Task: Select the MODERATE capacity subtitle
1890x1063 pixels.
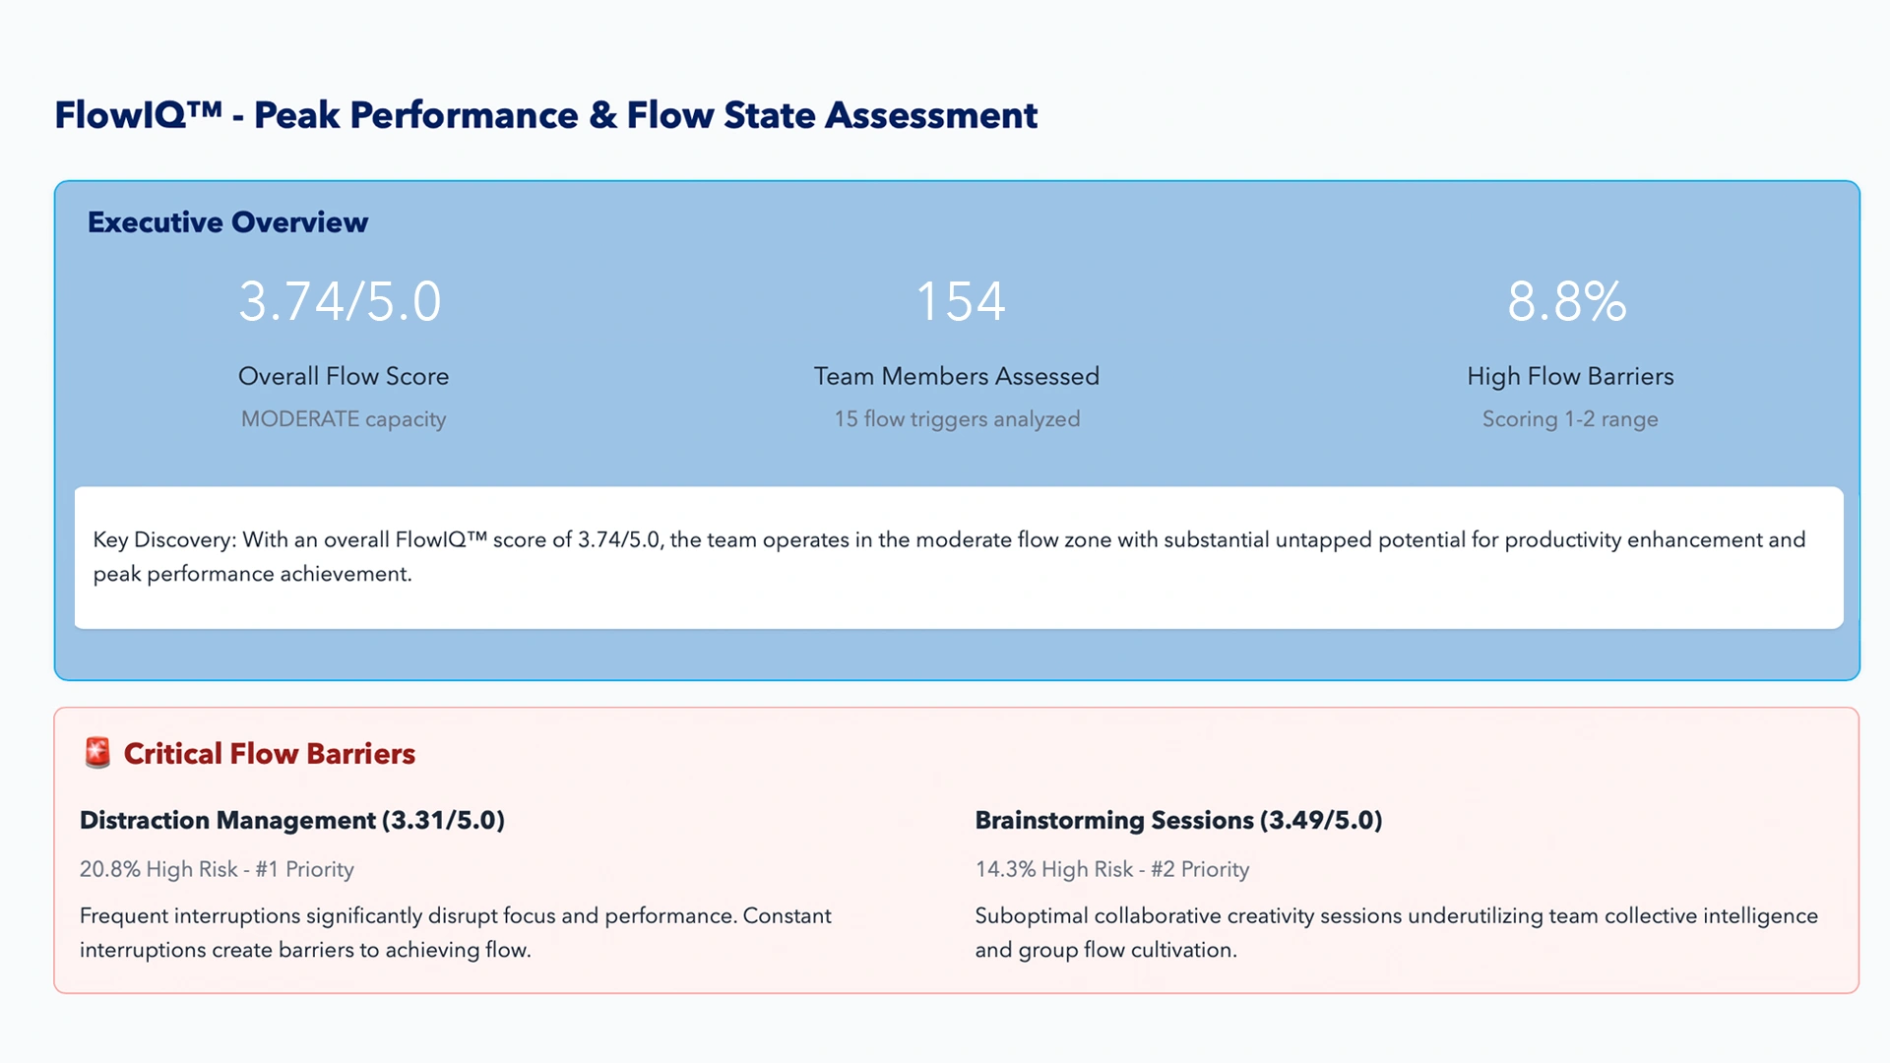Action: [343, 419]
